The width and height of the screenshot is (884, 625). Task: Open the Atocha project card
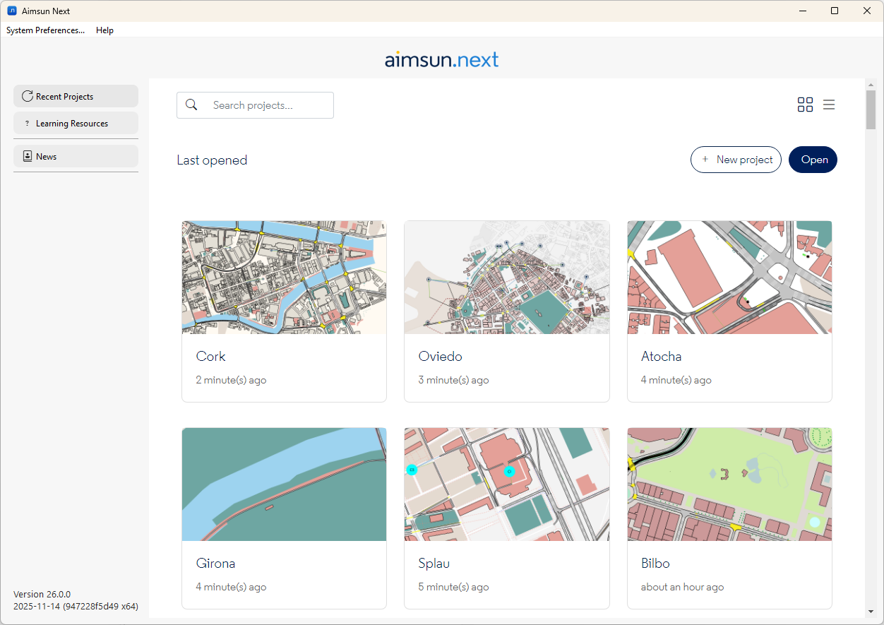(x=729, y=311)
